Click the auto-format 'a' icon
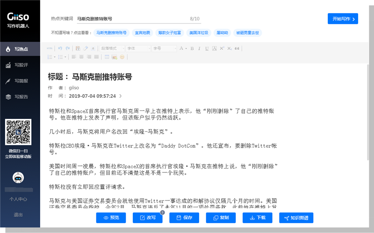Screen dimensions: 374x233 point(93,48)
